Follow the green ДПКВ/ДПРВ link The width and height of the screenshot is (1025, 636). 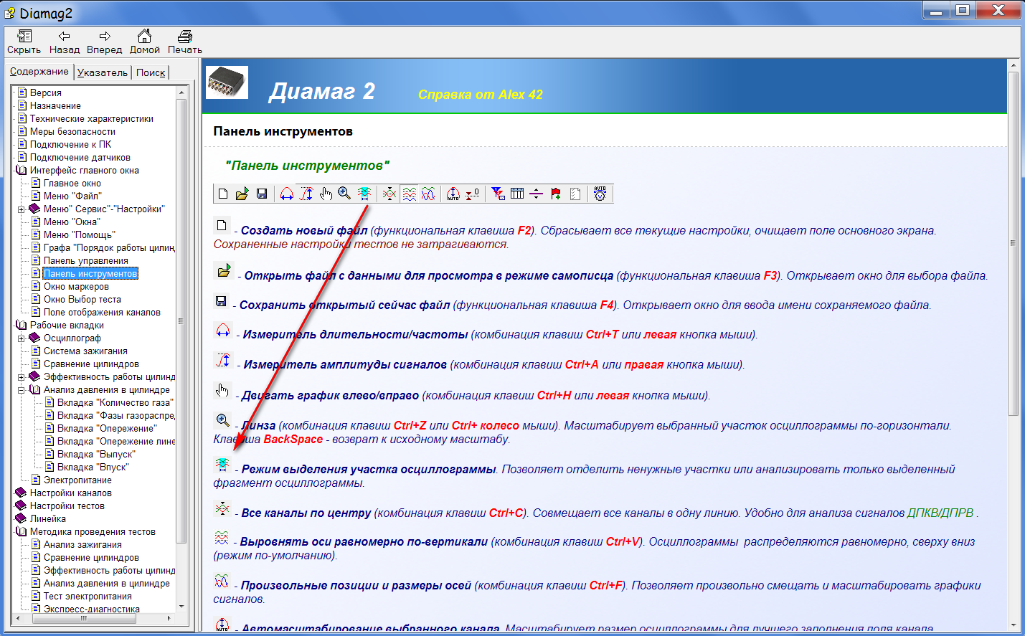click(940, 513)
